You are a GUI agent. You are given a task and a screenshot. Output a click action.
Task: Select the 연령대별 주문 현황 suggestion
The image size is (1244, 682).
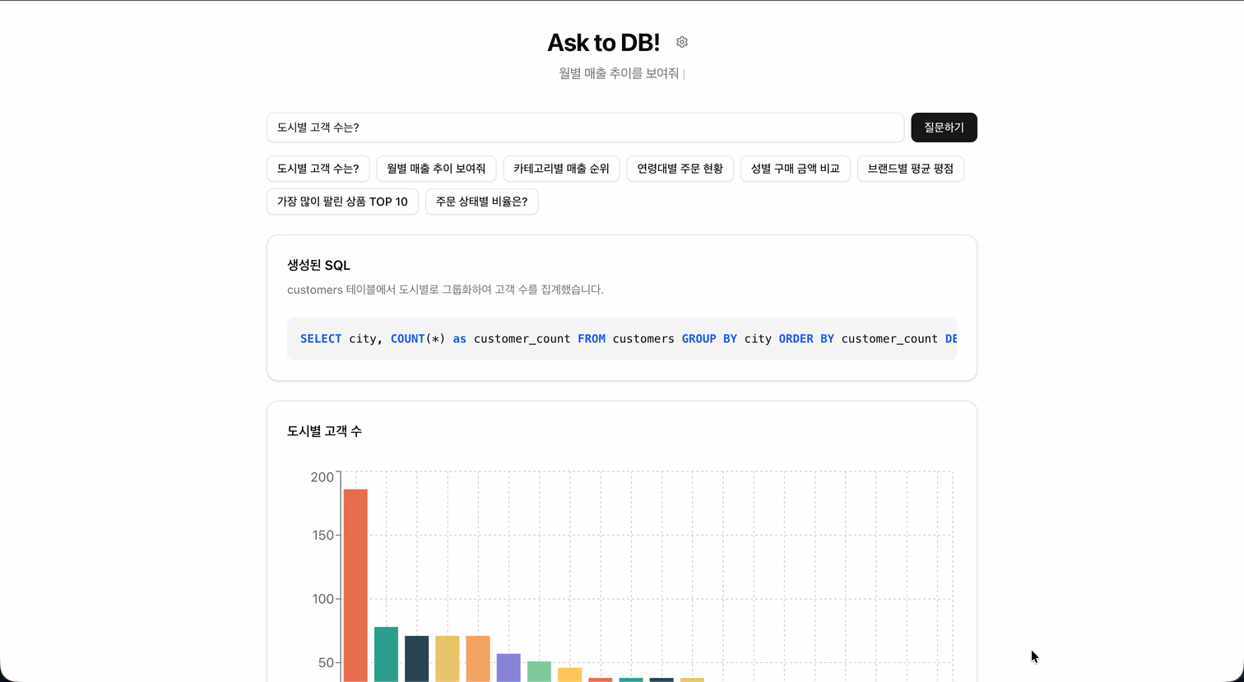[x=680, y=169]
